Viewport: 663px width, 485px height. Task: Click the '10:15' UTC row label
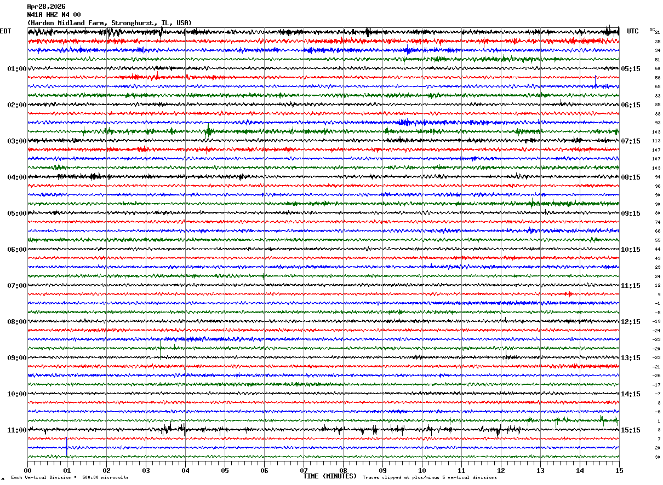631,250
